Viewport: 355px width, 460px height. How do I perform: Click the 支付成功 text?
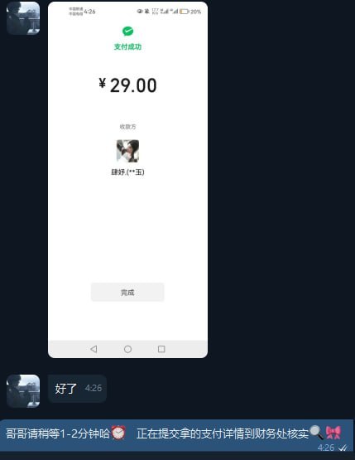click(x=127, y=46)
